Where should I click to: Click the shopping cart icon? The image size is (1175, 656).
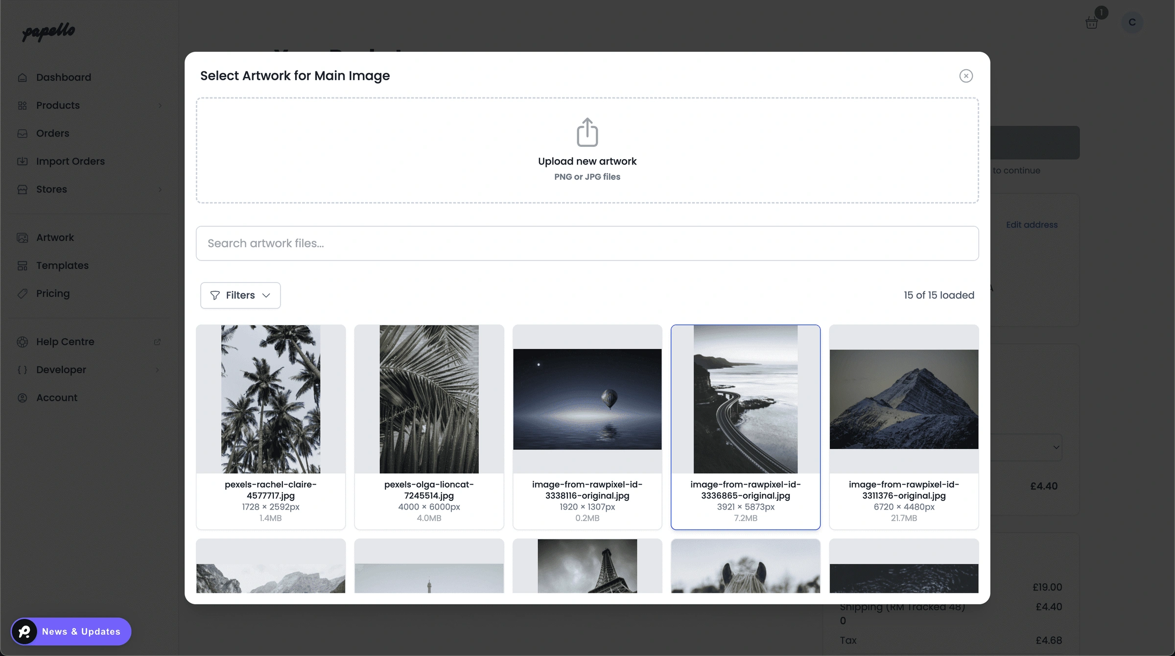point(1091,22)
